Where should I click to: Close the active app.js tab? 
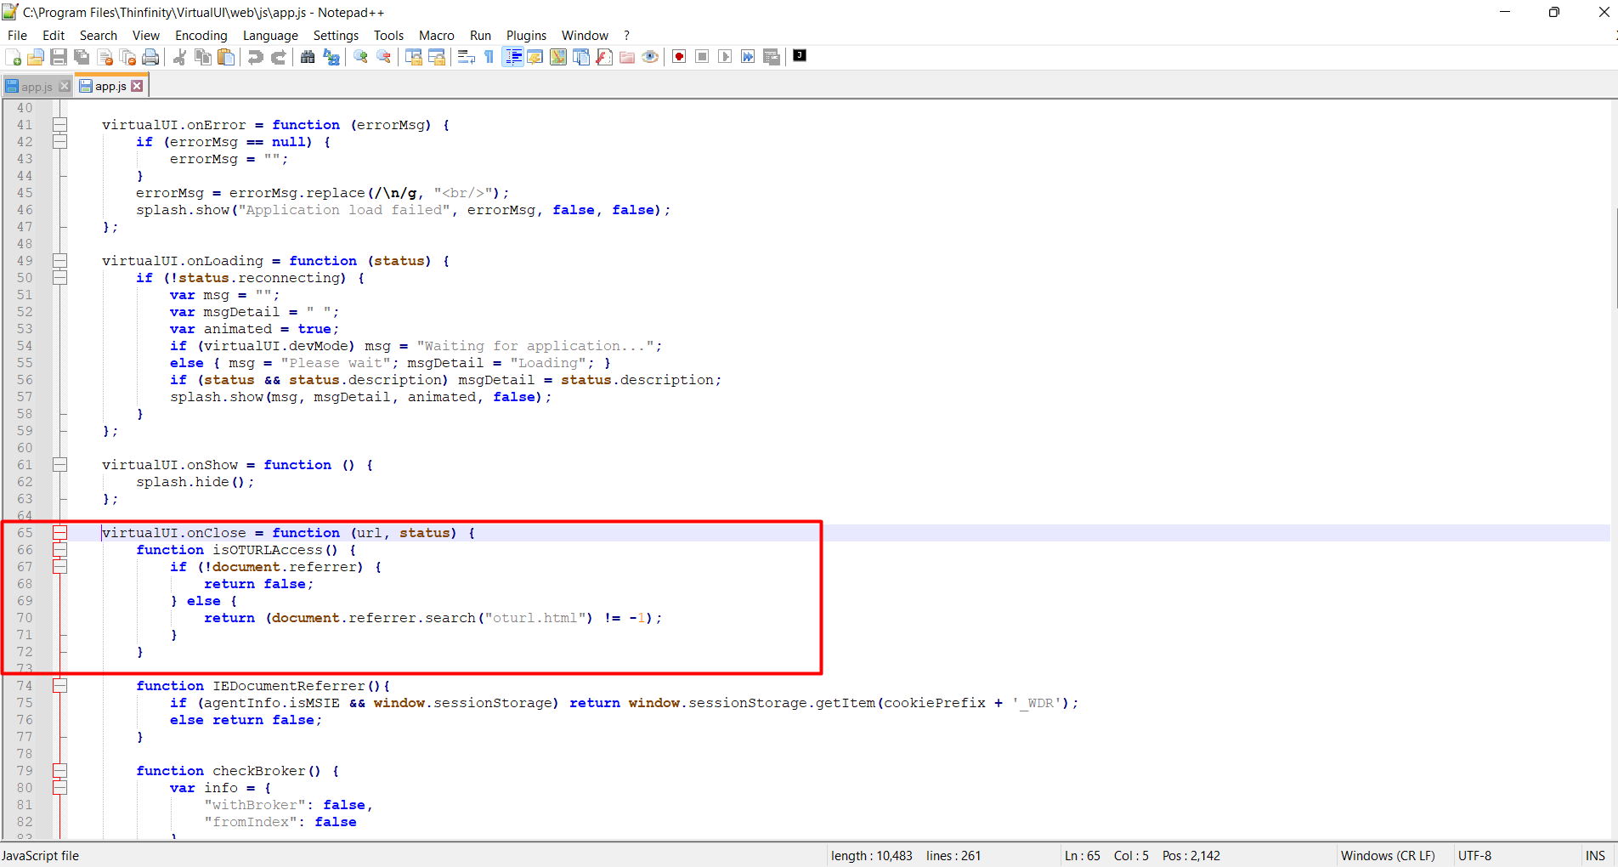coord(137,86)
